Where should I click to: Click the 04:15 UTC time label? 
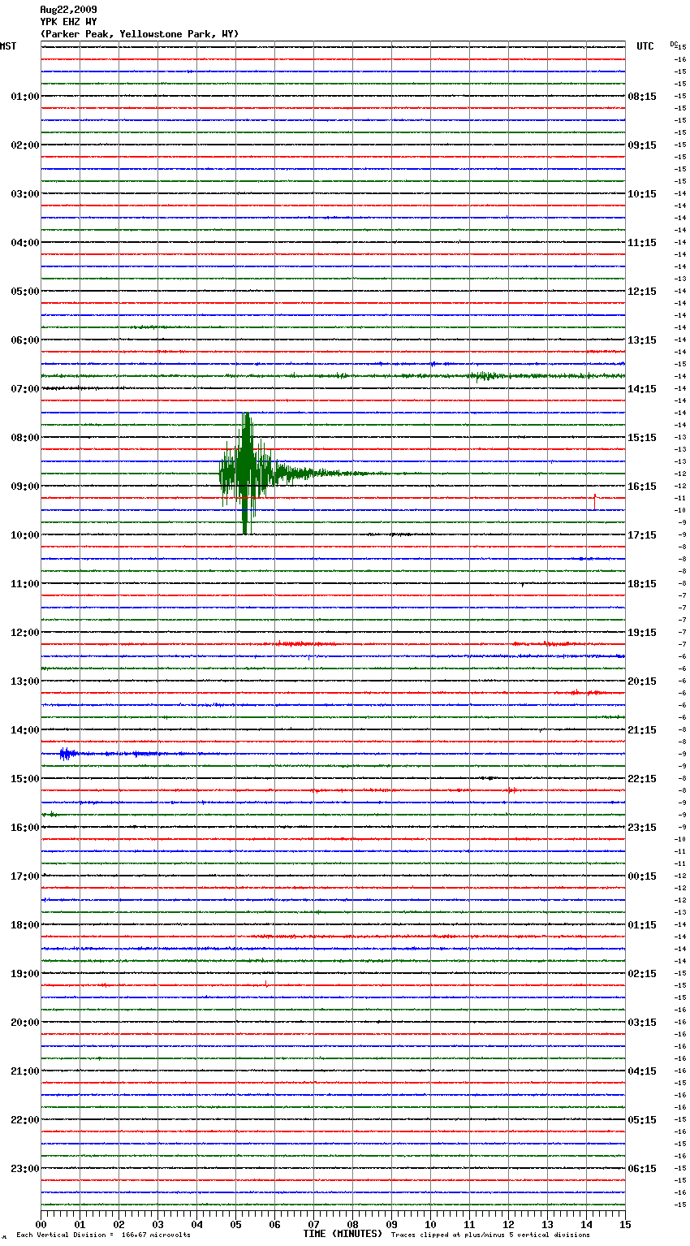642,1071
